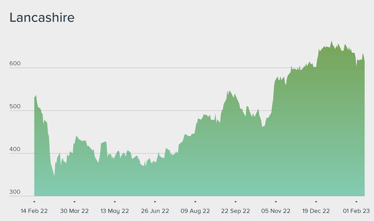Click the 09 Aug 22 date label
The image size is (374, 221).
[x=196, y=211]
